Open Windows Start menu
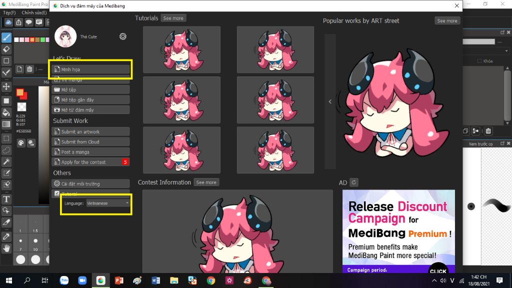Screen dimensions: 512x288 (x=9, y=280)
